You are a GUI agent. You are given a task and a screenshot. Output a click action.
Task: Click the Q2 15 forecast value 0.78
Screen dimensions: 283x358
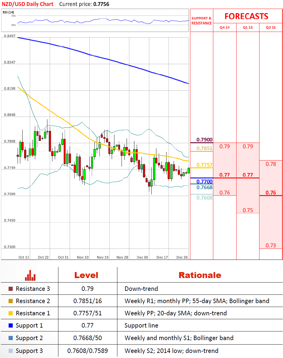[x=271, y=164]
